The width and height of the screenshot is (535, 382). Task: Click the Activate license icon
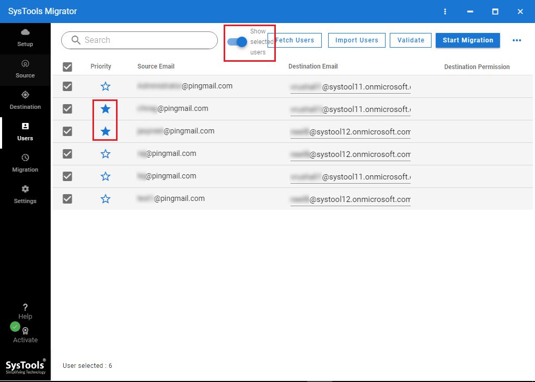pyautogui.click(x=25, y=331)
